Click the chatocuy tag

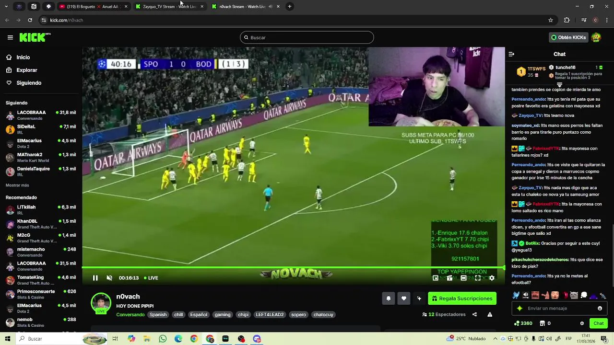pos(323,315)
